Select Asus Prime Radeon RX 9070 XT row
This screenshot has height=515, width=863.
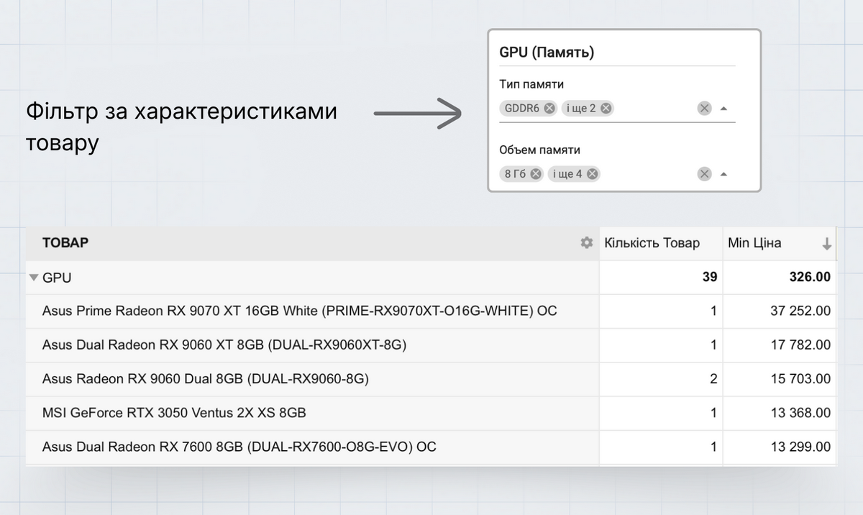pyautogui.click(x=299, y=311)
